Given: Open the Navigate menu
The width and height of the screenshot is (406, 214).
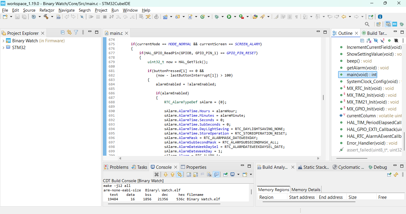Looking at the screenshot, I should (x=67, y=10).
